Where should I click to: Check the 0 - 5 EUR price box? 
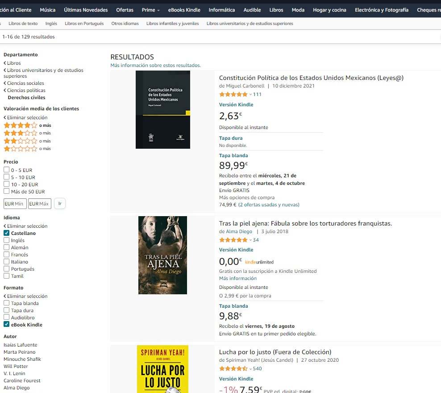[x=6, y=170]
